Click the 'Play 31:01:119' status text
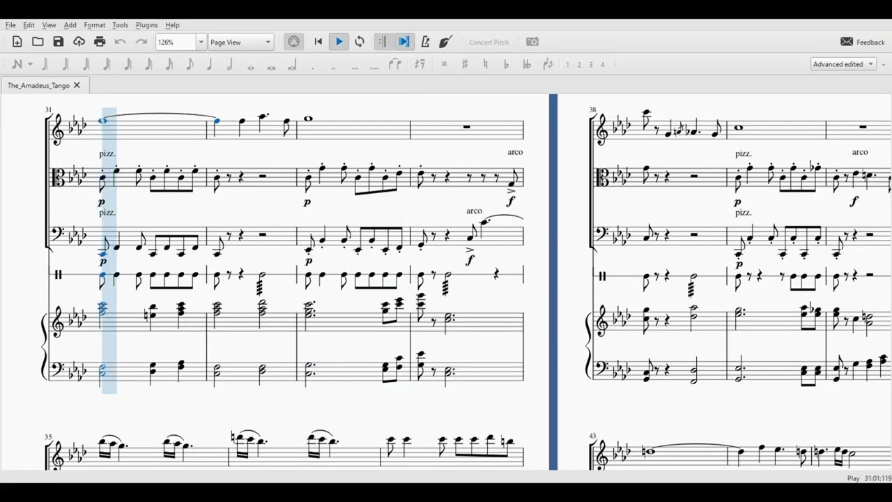This screenshot has height=502, width=892. [869, 478]
